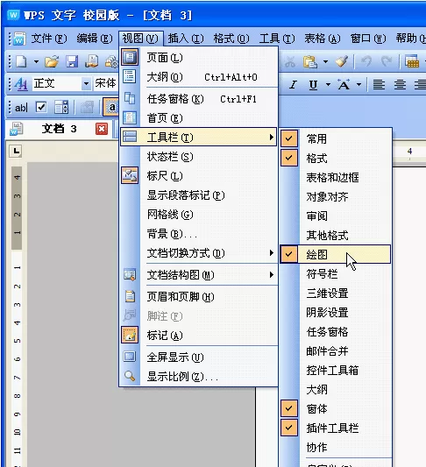This screenshot has width=426, height=467.
Task: Open Task Pane from View menu
Action: (199, 99)
